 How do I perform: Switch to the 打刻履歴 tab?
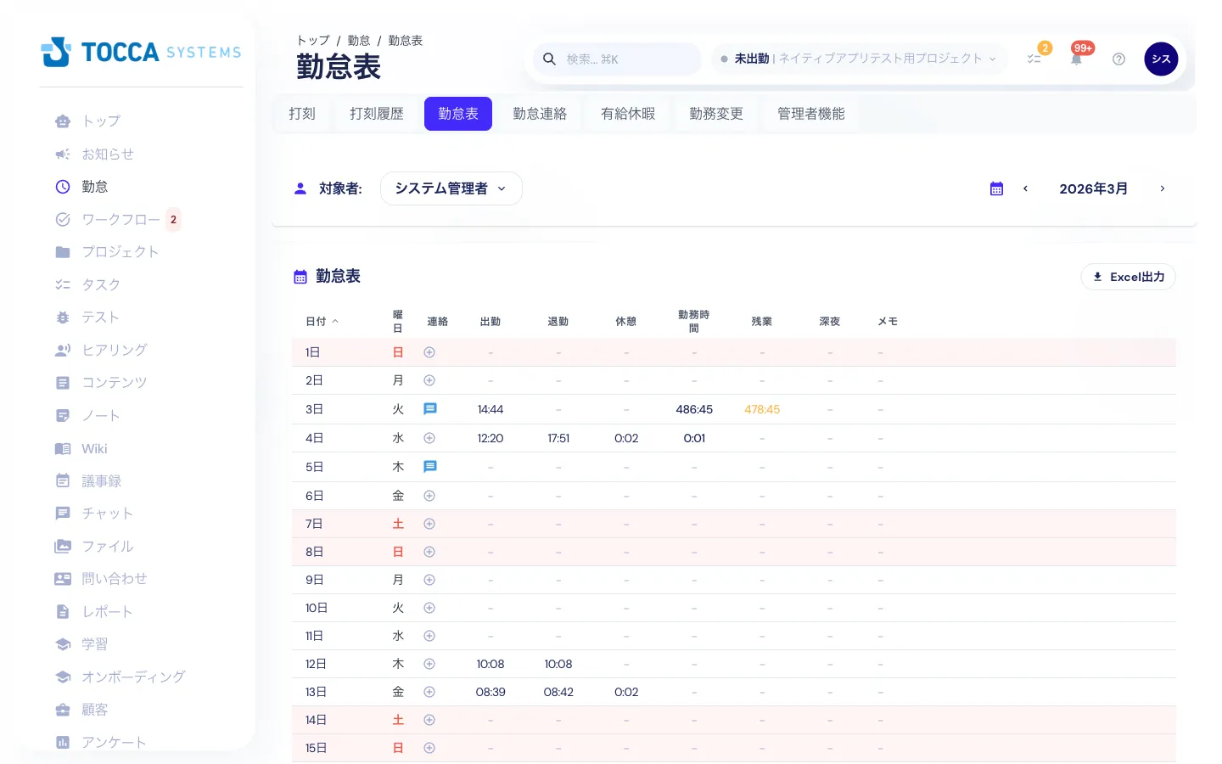376,114
